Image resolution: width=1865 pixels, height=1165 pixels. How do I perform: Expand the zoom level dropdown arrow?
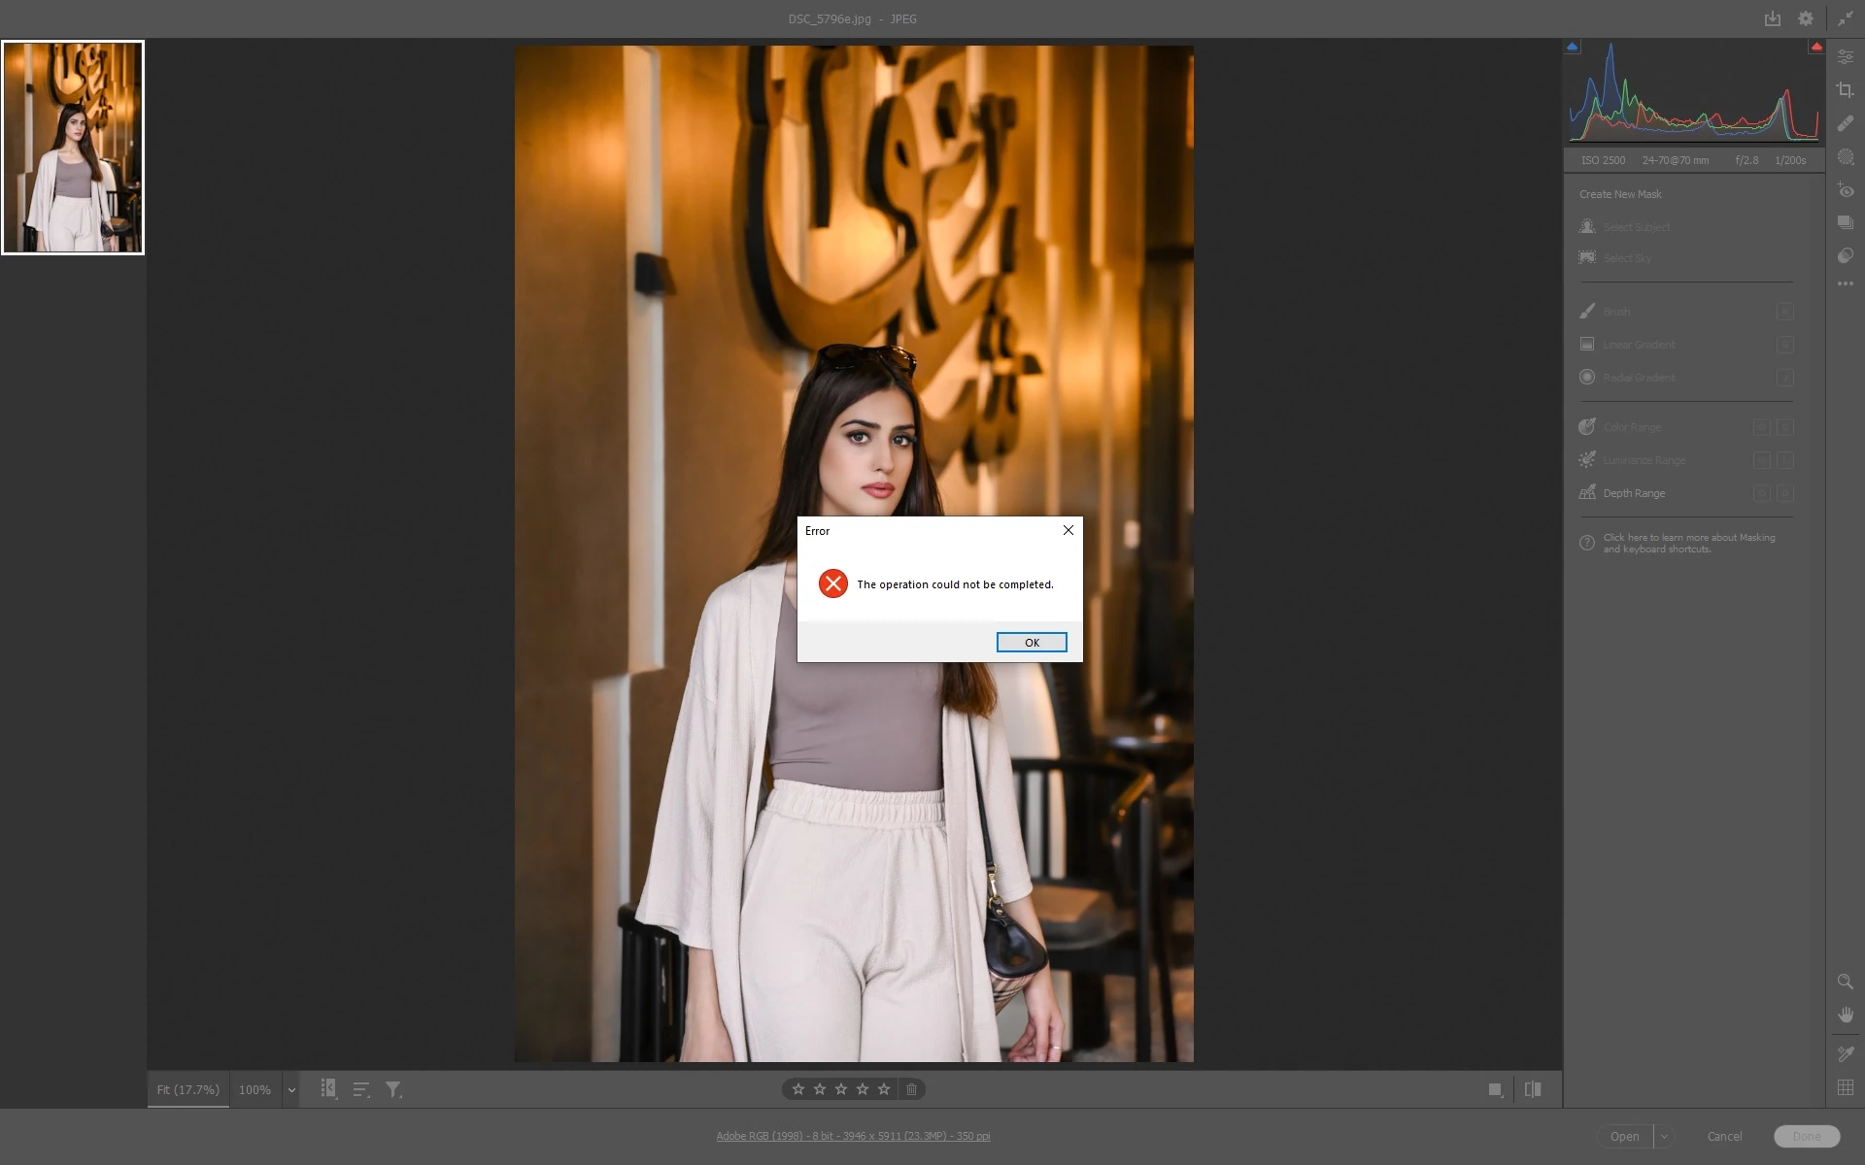(x=290, y=1090)
